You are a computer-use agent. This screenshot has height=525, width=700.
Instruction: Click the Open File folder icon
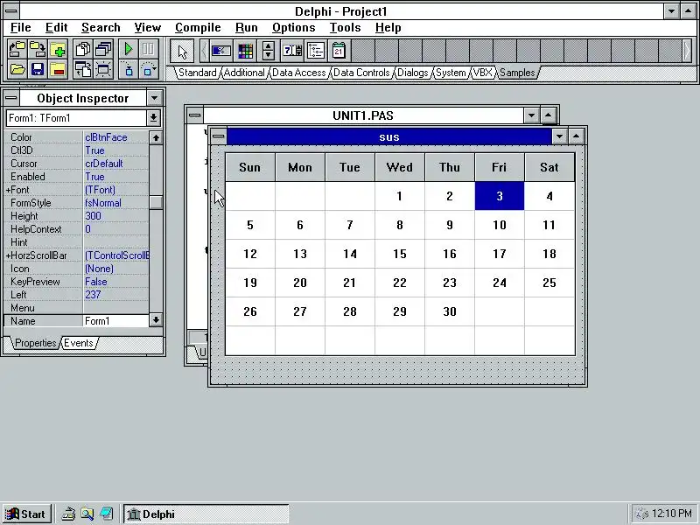[x=17, y=70]
